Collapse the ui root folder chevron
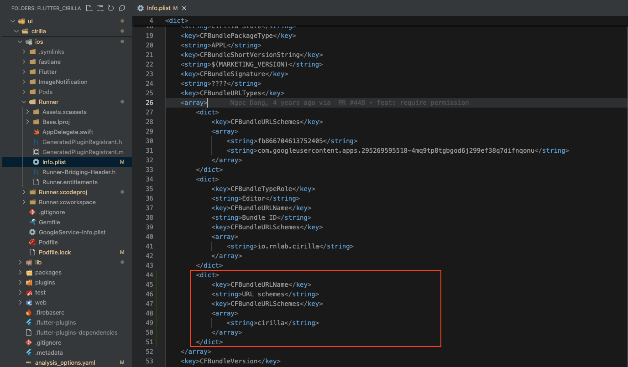This screenshot has width=628, height=367. coord(12,21)
